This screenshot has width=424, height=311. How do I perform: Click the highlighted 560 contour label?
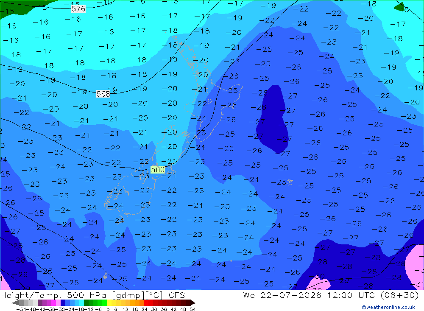click(158, 169)
